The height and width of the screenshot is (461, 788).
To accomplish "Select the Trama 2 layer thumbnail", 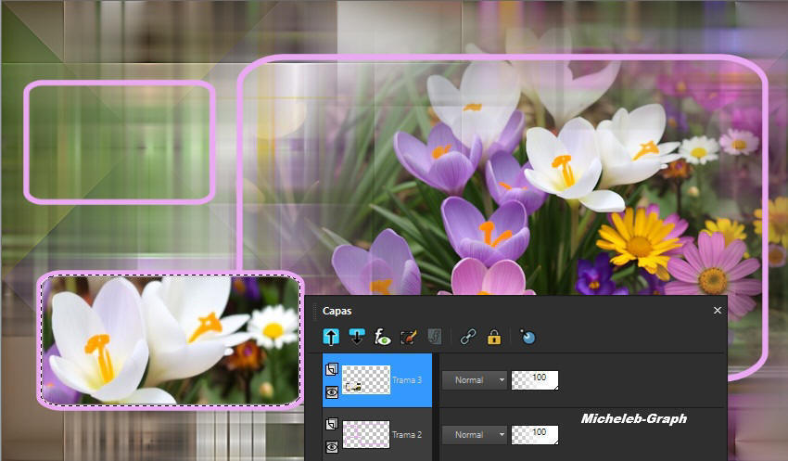I will (x=365, y=434).
